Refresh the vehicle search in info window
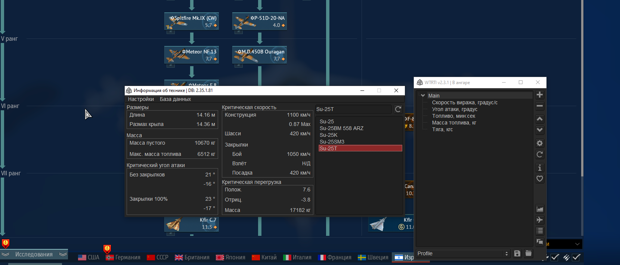The image size is (620, 265). coord(398,109)
